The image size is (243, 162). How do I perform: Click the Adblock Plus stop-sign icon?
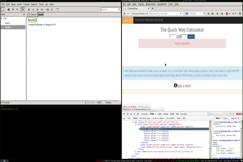(x=227, y=13)
